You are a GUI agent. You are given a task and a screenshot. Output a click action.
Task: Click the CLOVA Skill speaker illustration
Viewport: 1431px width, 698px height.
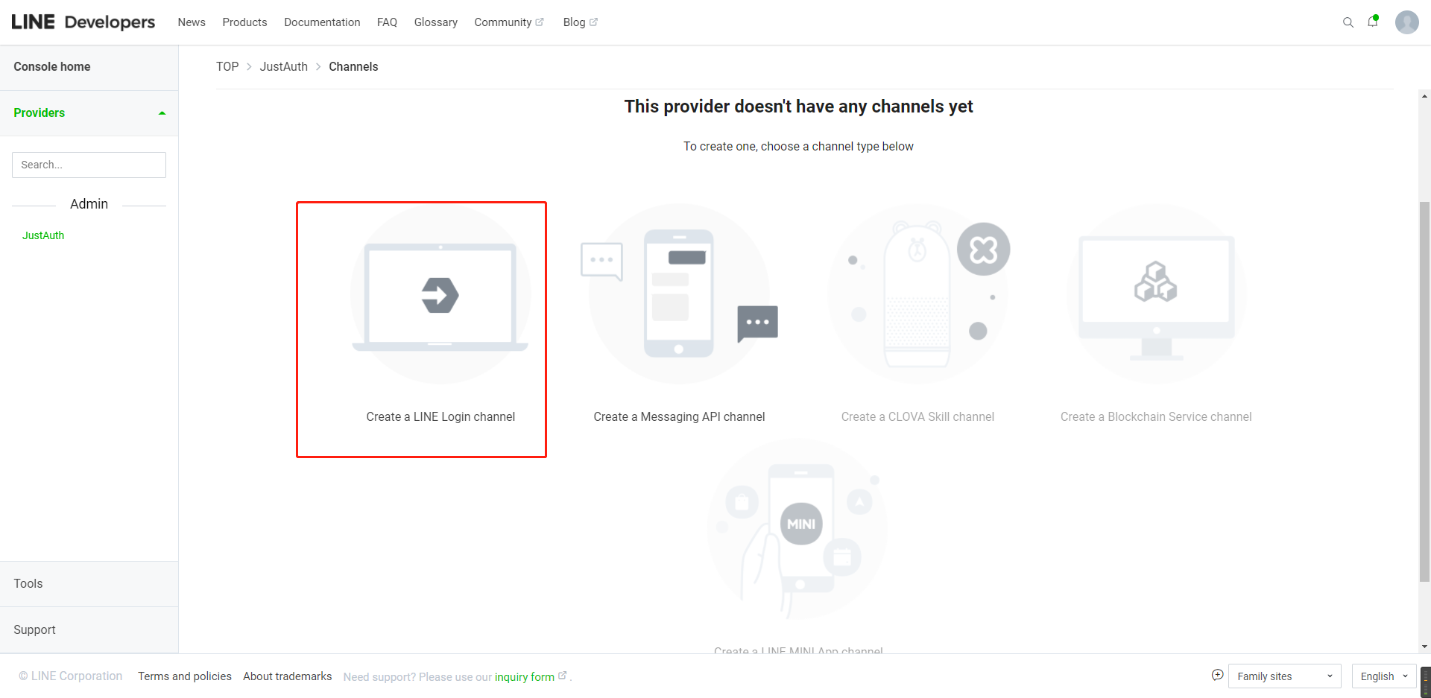pos(918,294)
